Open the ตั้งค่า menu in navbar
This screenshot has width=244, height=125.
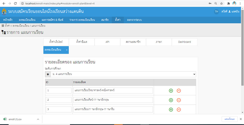click(x=118, y=20)
